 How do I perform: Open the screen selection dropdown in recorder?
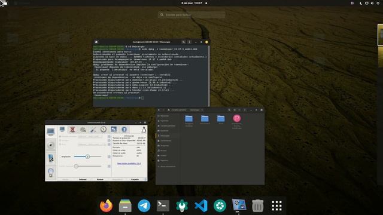(90, 137)
